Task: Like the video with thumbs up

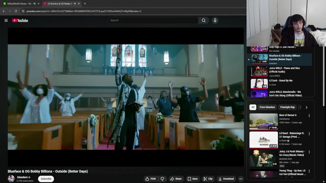Action: [x=151, y=179]
